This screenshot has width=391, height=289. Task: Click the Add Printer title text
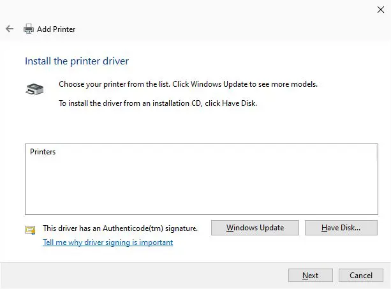pos(56,29)
